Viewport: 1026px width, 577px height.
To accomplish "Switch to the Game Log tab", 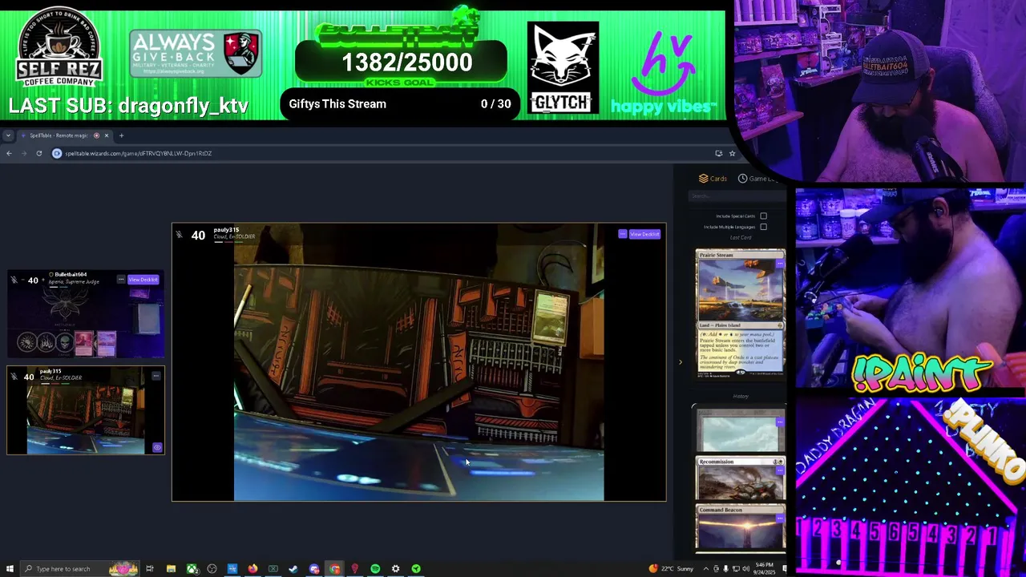I will click(x=757, y=179).
